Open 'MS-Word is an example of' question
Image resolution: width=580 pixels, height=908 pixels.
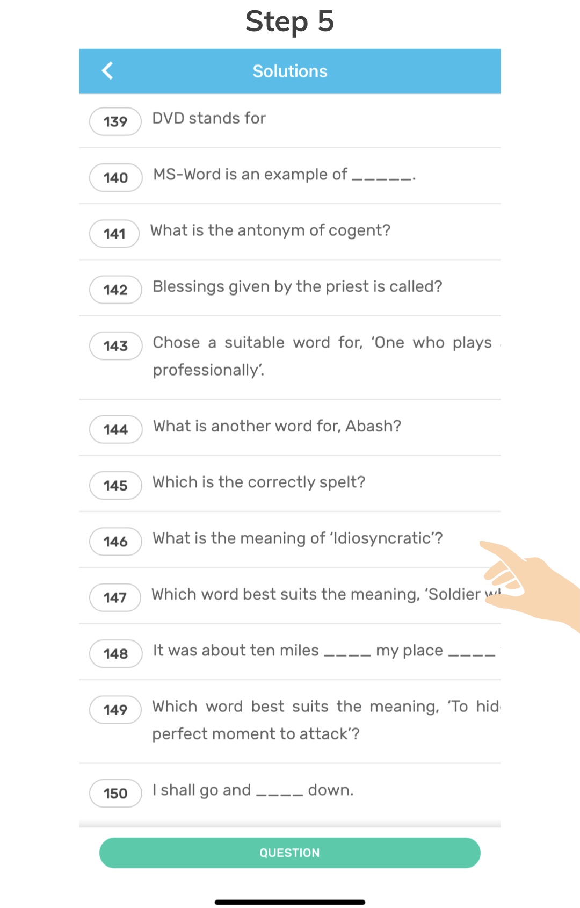(284, 175)
